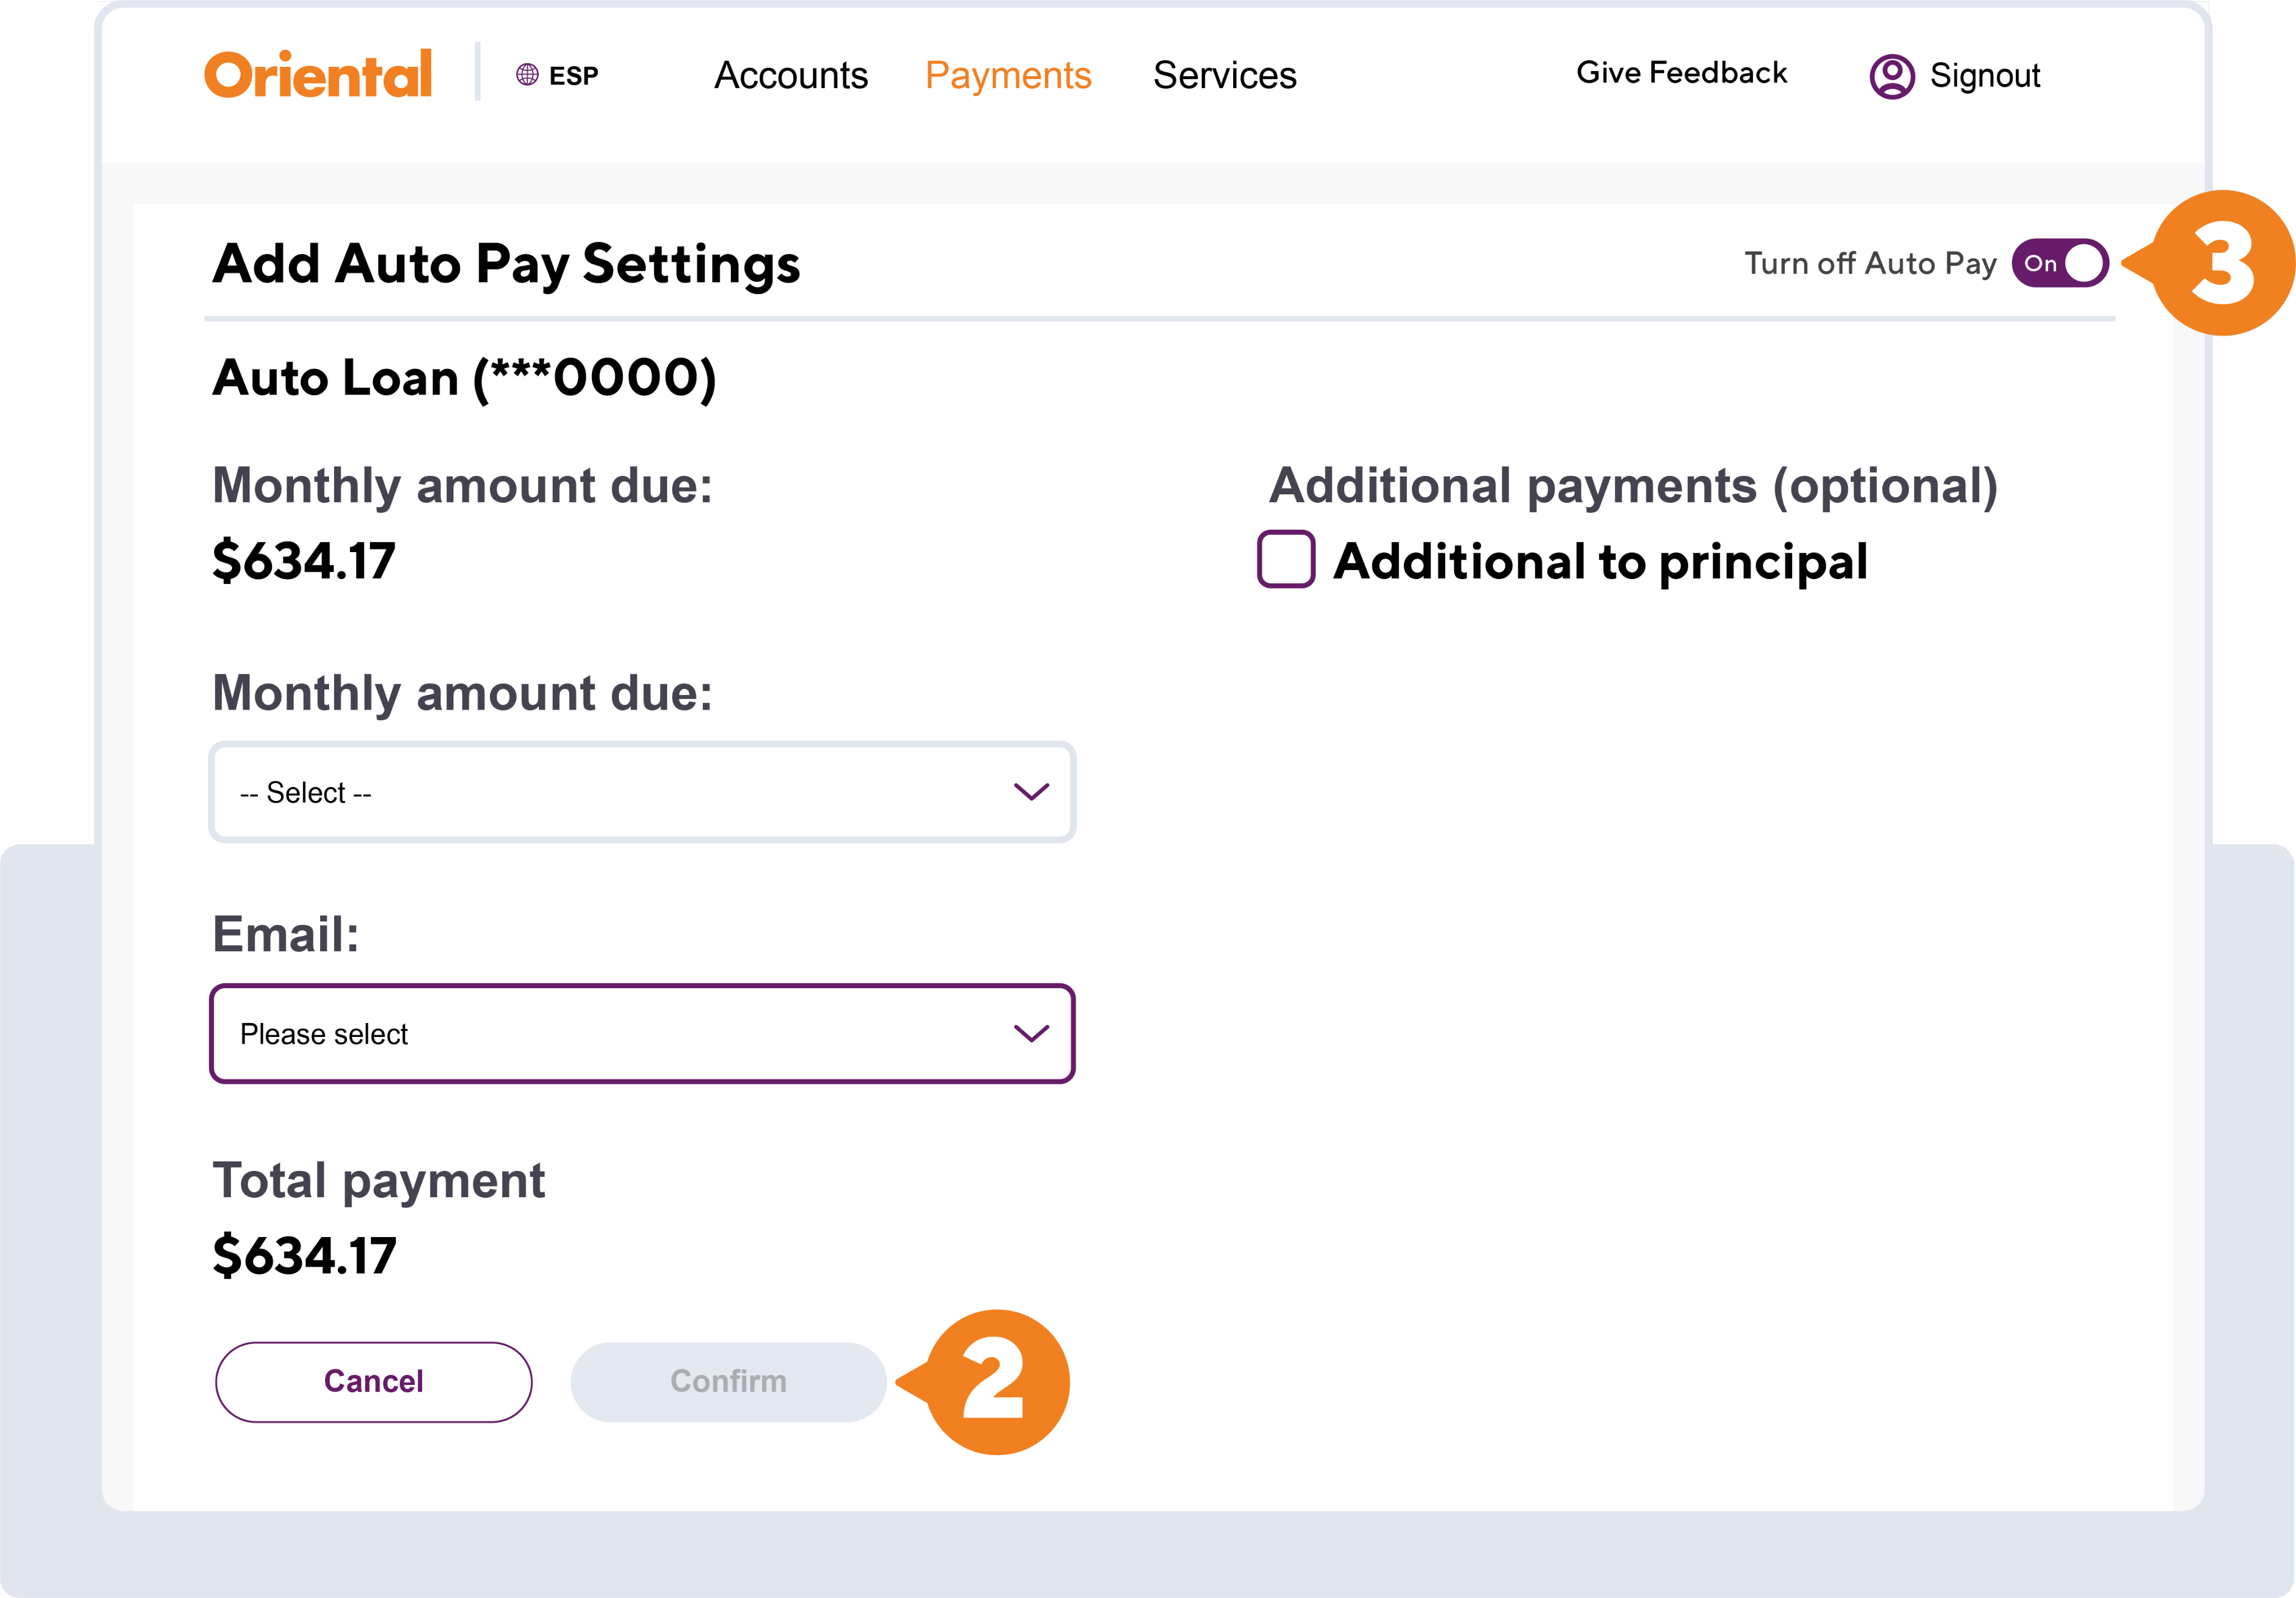Click the globe language icon

[527, 75]
